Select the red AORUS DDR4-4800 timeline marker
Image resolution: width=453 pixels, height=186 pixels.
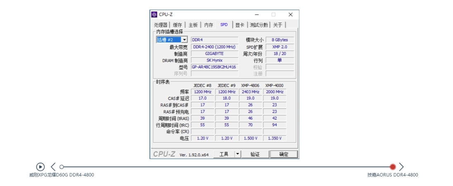pyautogui.click(x=392, y=167)
